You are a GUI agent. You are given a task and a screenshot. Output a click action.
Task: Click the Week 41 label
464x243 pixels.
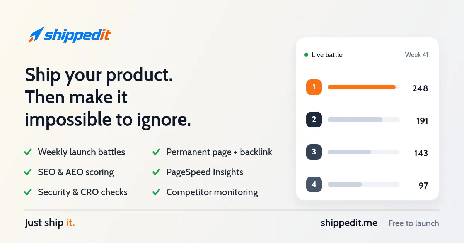(x=416, y=55)
